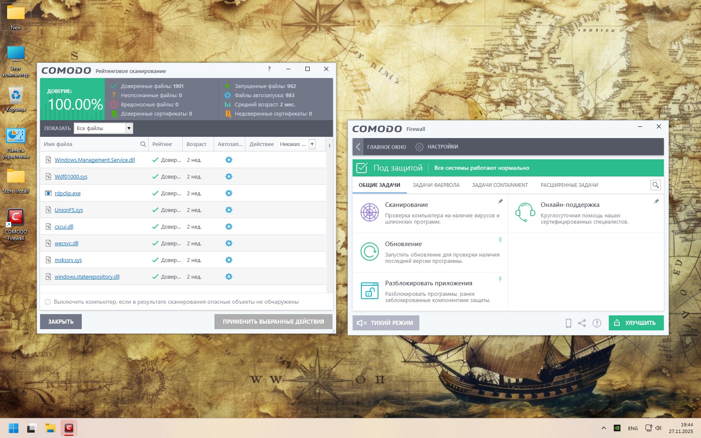Pin the Сканирование task
This screenshot has height=438, width=701.
coord(500,201)
